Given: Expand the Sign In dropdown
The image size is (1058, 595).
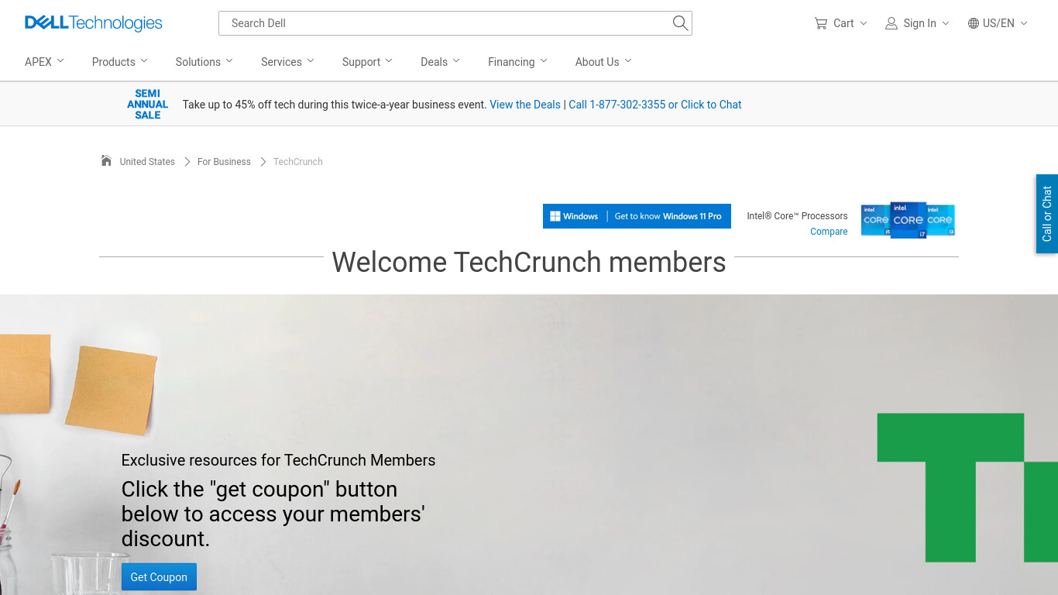Looking at the screenshot, I should [x=918, y=23].
